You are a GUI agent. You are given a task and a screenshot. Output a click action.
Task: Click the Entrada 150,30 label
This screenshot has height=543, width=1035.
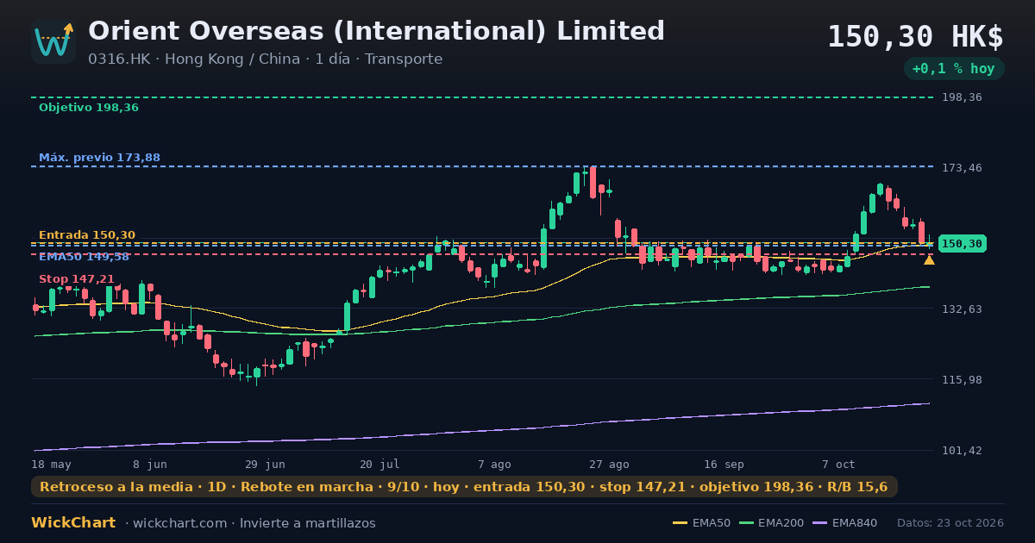[x=87, y=235]
